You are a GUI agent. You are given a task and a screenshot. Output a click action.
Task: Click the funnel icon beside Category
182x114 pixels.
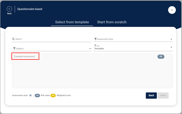[14, 49]
